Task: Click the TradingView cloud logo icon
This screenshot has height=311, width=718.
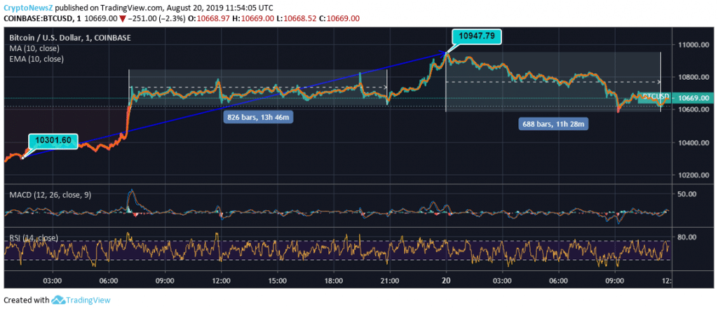Action: 57,300
